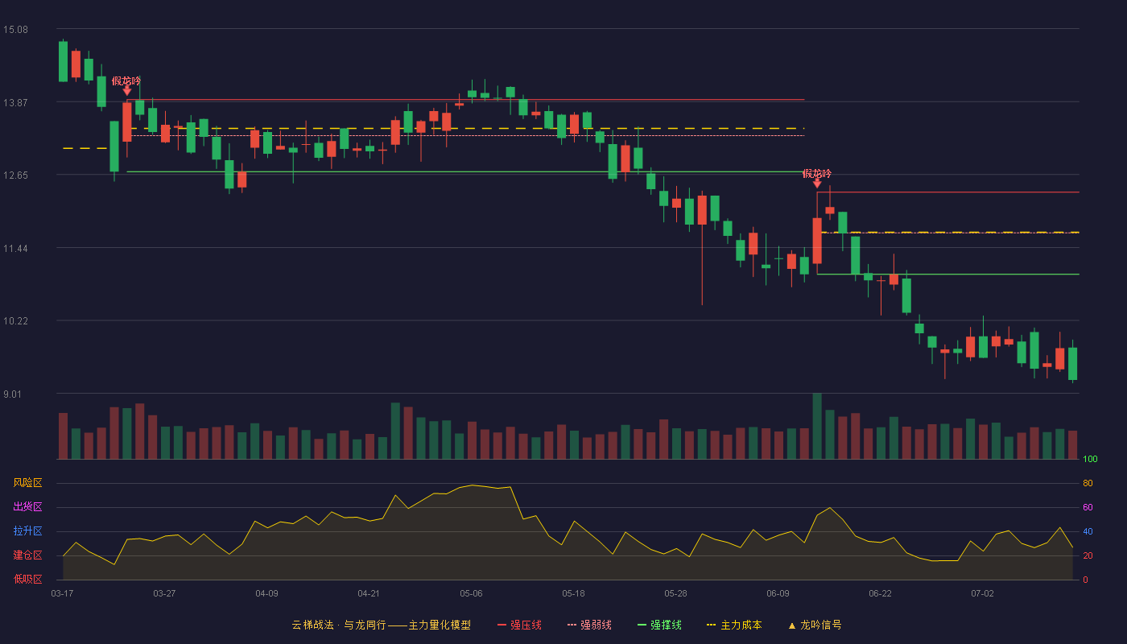Image resolution: width=1127 pixels, height=644 pixels.
Task: Click the 风险区 zone label
Action: 27,483
